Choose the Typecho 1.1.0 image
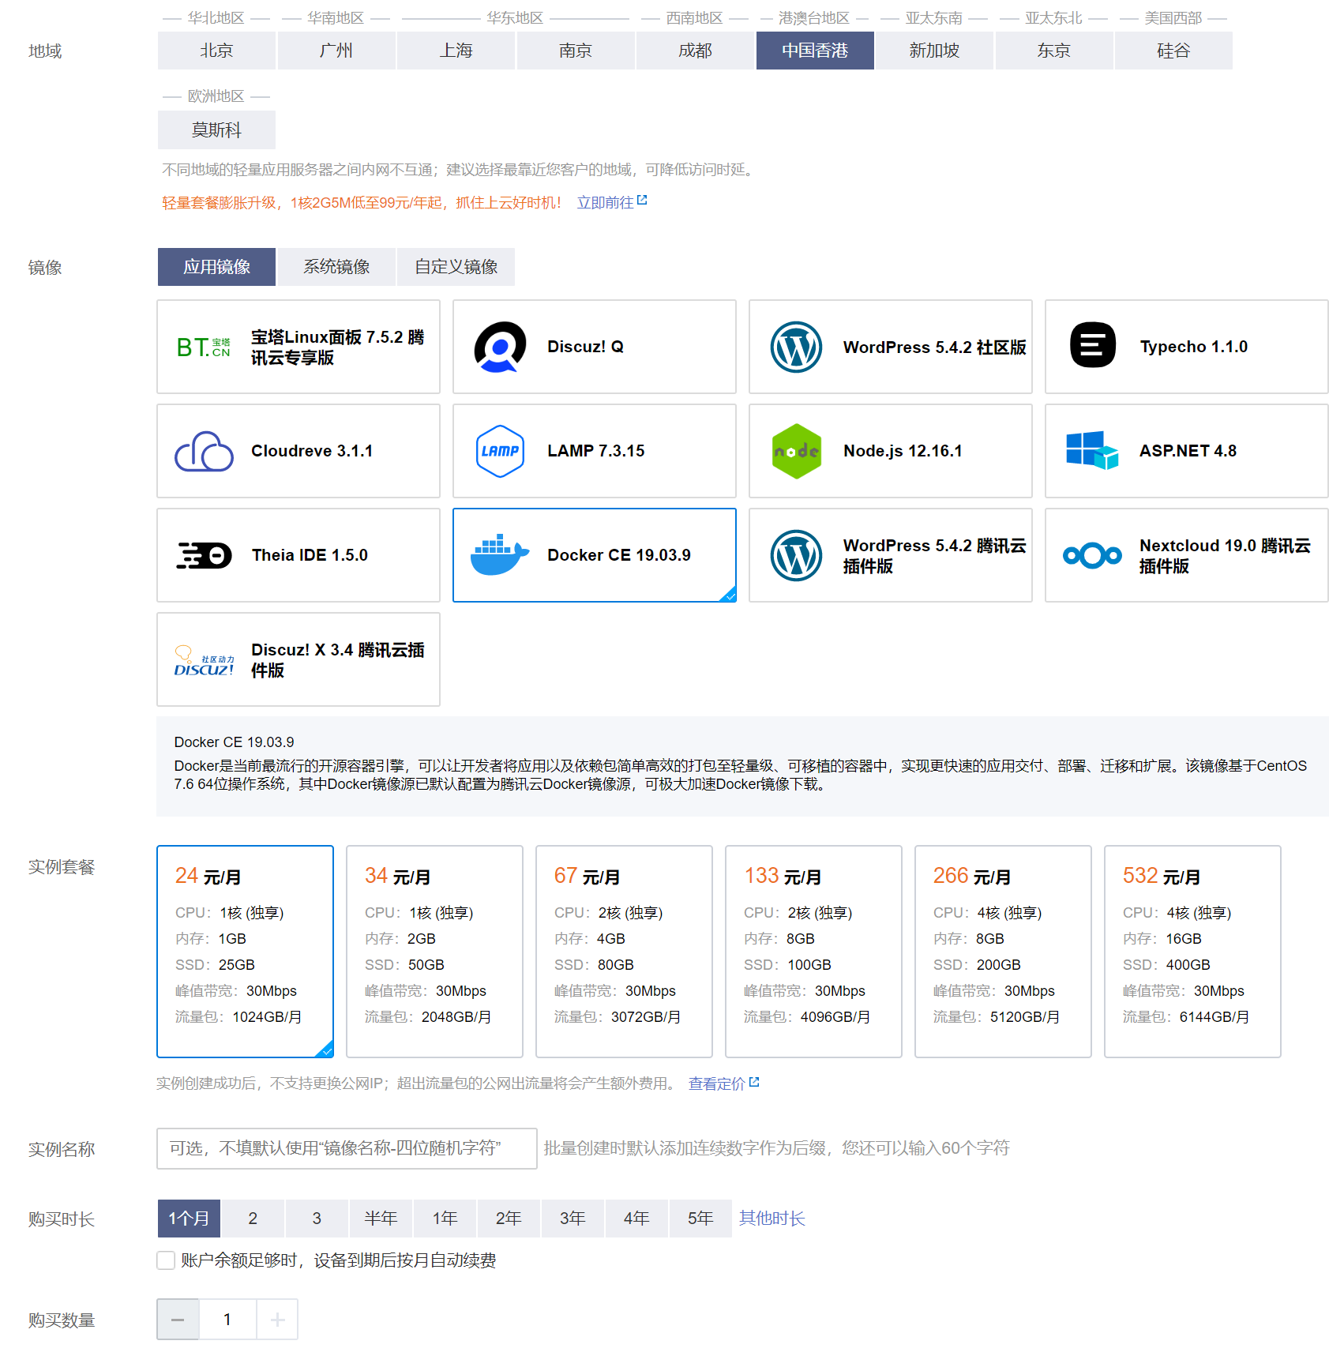This screenshot has width=1329, height=1367. coord(1185,347)
